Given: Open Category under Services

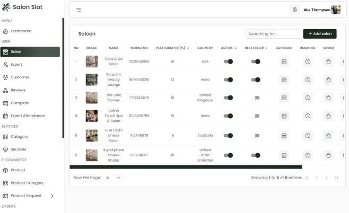Looking at the screenshot, I should click(x=30, y=137).
